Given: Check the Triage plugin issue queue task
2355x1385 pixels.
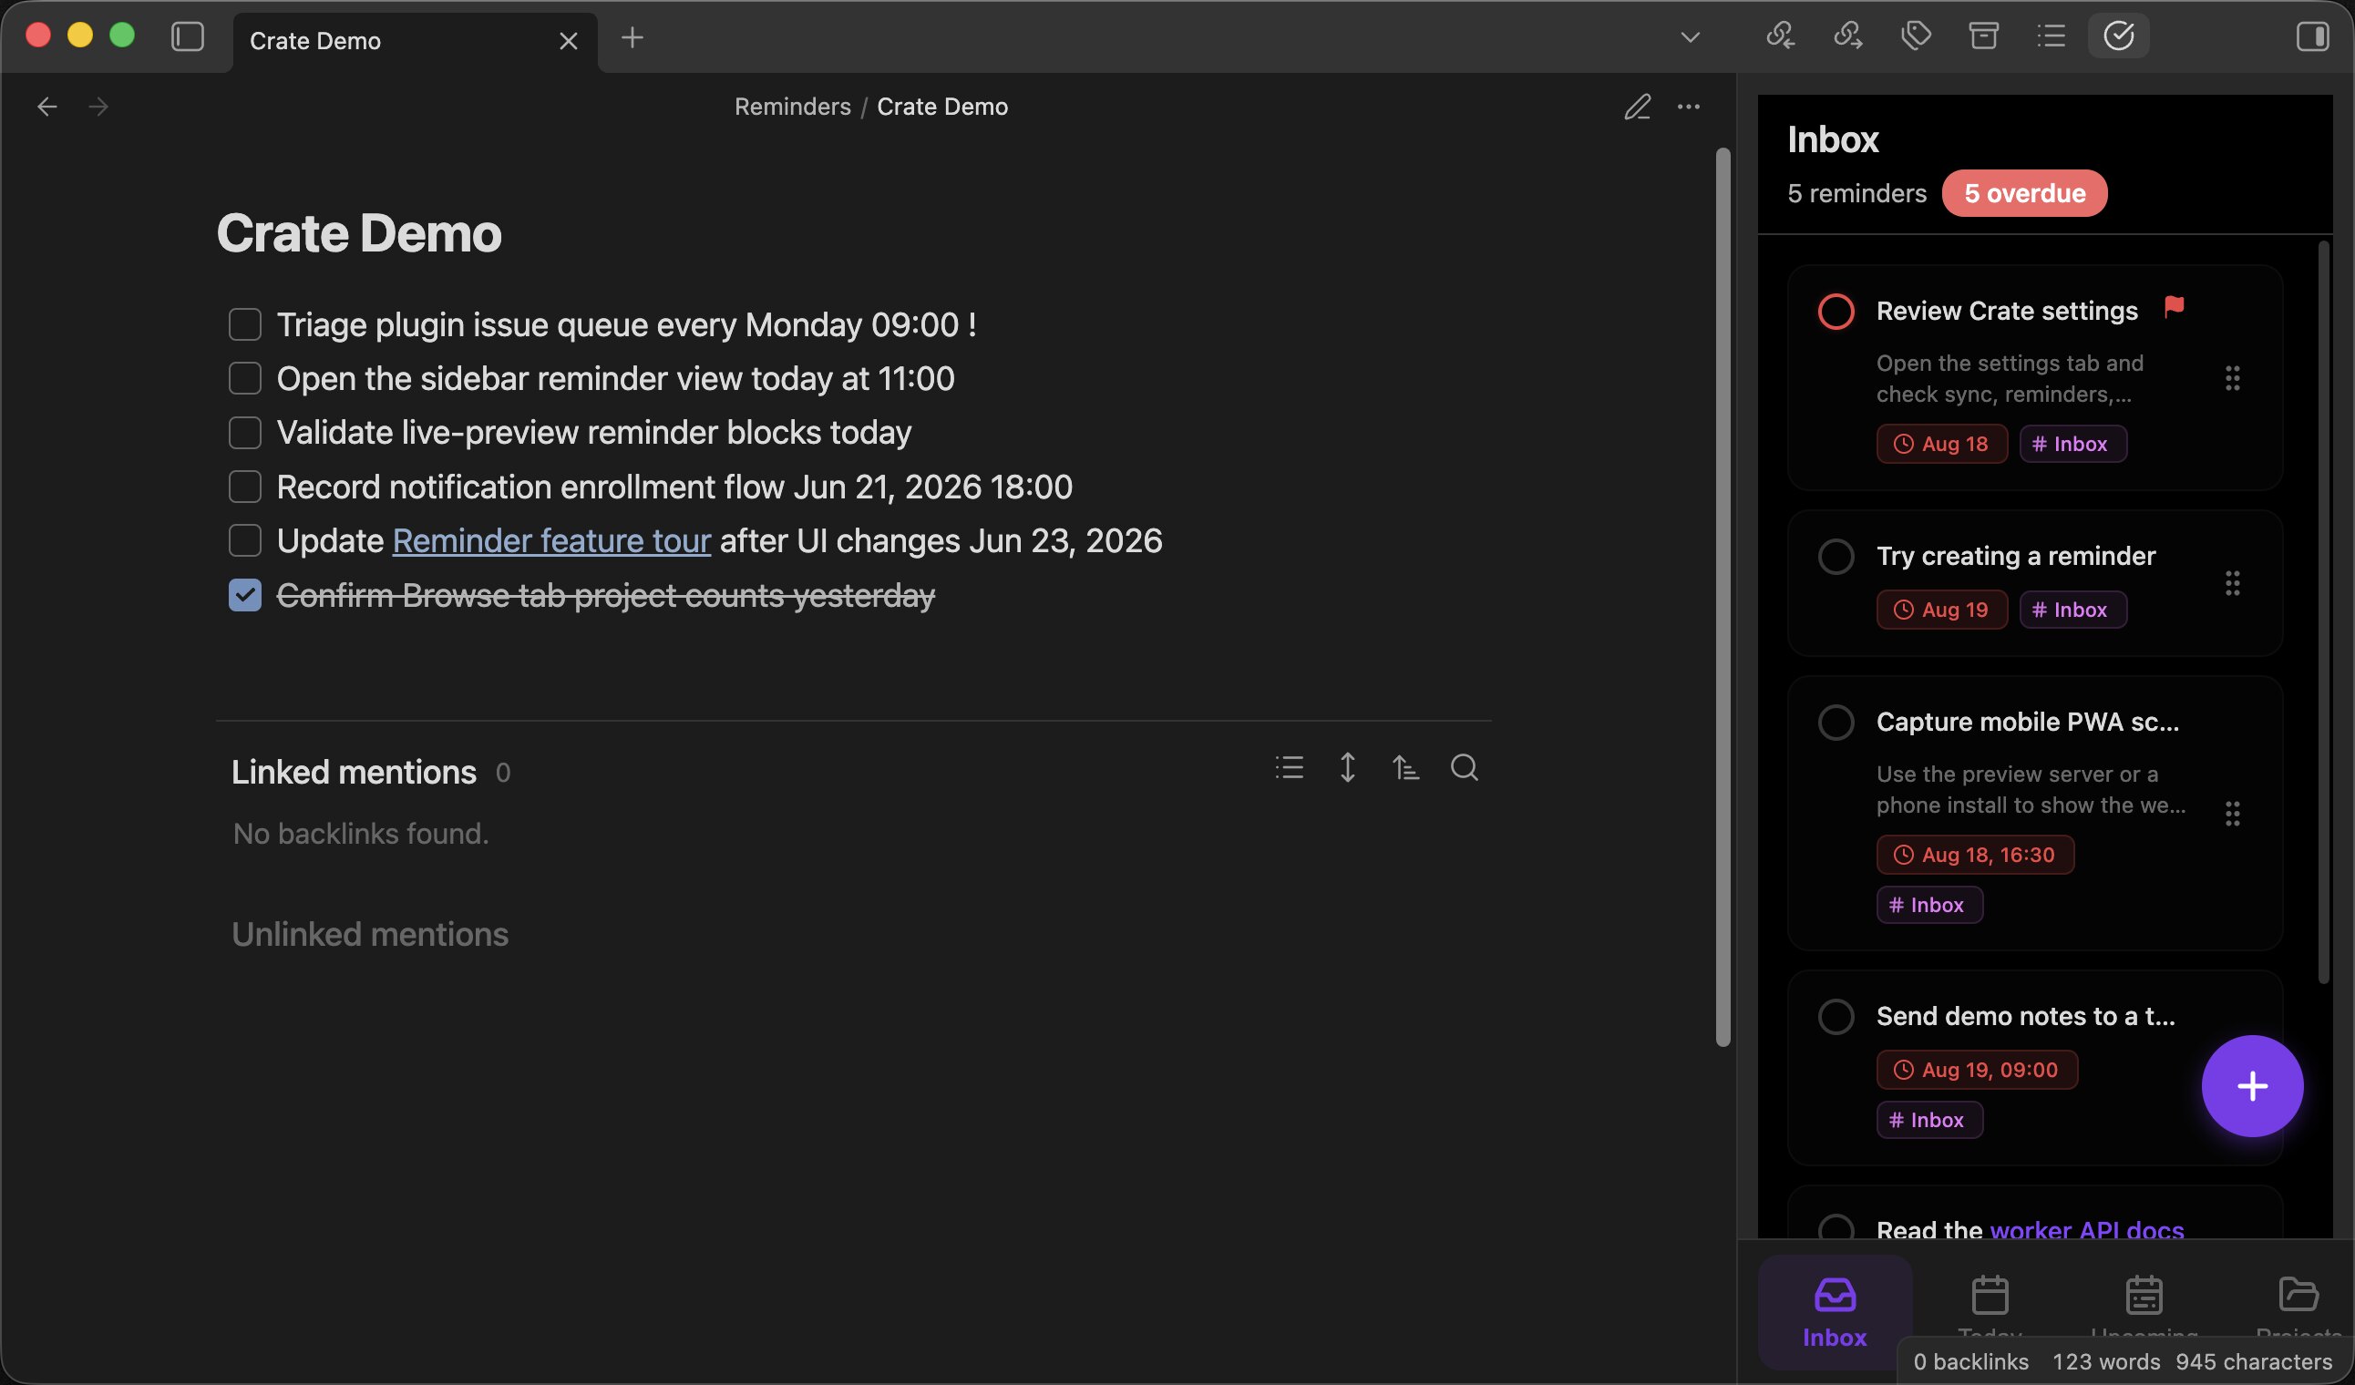Looking at the screenshot, I should click(x=245, y=324).
